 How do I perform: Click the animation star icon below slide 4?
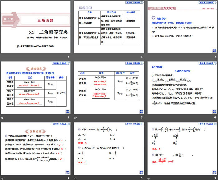2,118
